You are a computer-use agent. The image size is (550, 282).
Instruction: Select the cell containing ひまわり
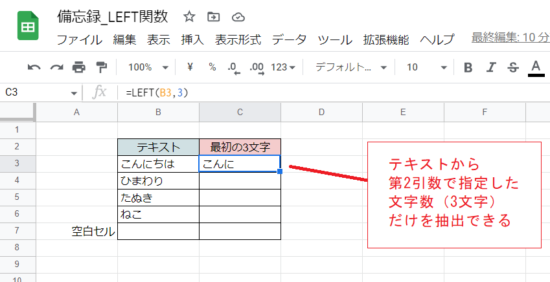[158, 180]
